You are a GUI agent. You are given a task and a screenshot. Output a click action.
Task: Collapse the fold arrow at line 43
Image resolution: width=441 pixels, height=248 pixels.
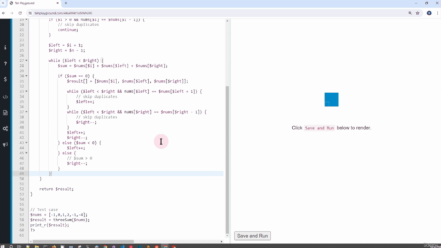[x=26, y=143]
